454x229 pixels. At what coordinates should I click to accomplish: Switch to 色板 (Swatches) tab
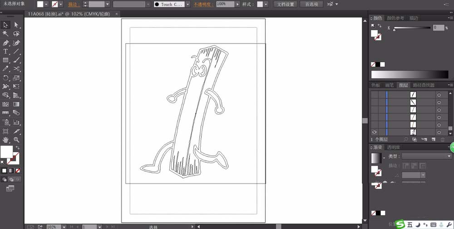pyautogui.click(x=376, y=85)
